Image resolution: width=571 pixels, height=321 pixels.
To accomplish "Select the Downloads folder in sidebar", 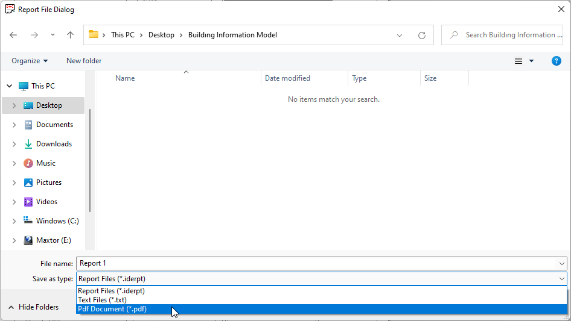I will coord(54,144).
